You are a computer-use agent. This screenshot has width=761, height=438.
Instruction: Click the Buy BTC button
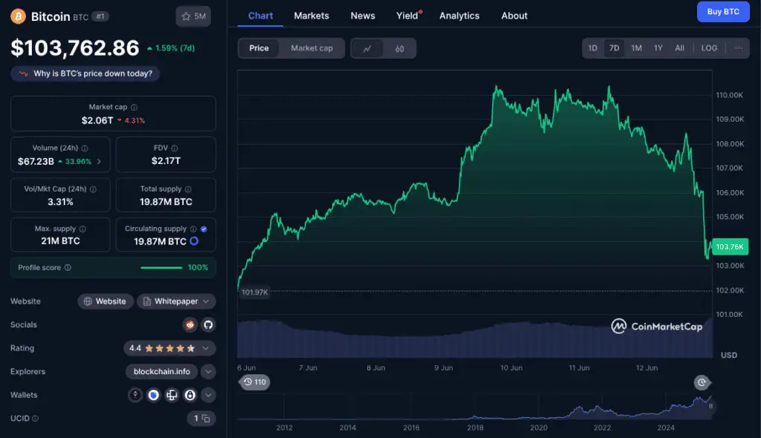[723, 12]
